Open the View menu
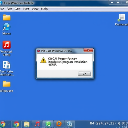Image resolution: width=128 pixels, height=128 pixels. point(35,9)
